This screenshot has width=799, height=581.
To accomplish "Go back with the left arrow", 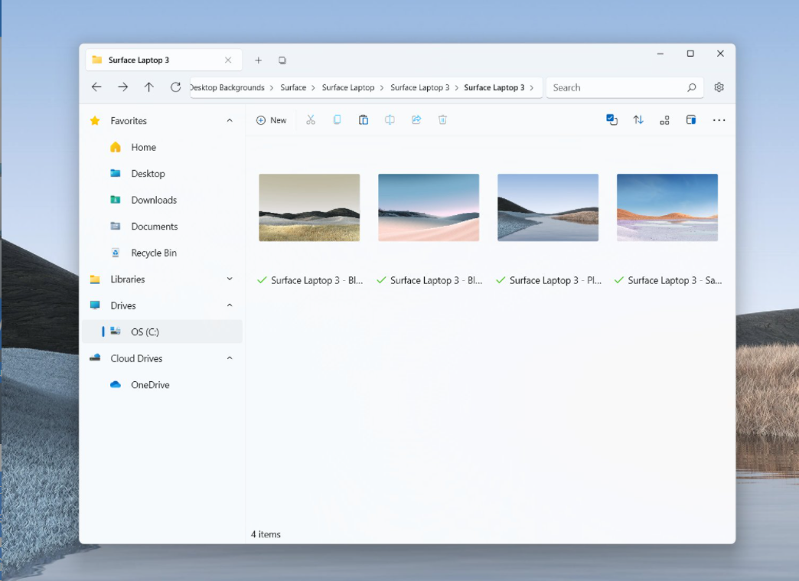I will click(96, 87).
